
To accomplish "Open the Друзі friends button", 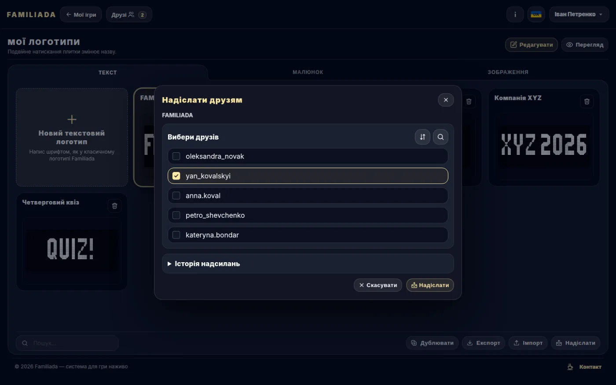I will [x=129, y=15].
